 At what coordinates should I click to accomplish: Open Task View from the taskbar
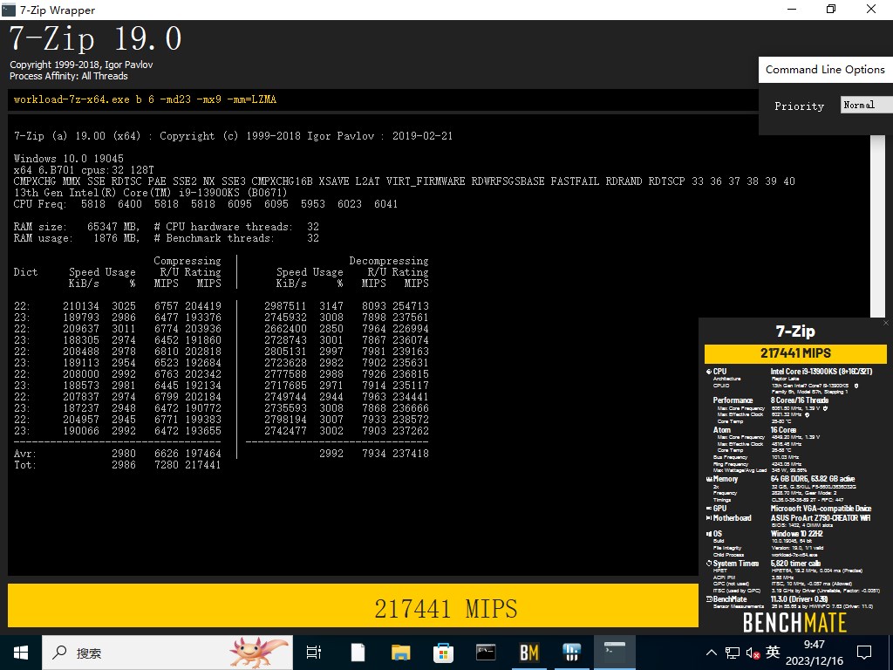[x=314, y=653]
